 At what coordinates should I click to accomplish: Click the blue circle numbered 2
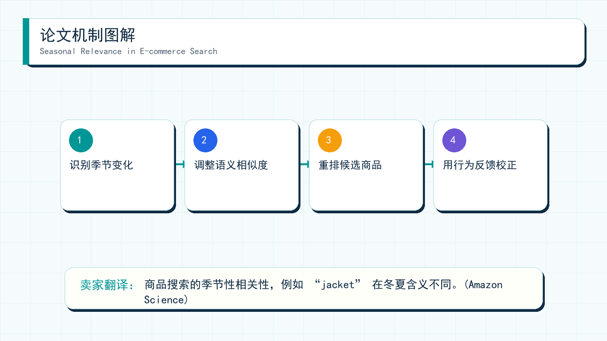pyautogui.click(x=205, y=140)
